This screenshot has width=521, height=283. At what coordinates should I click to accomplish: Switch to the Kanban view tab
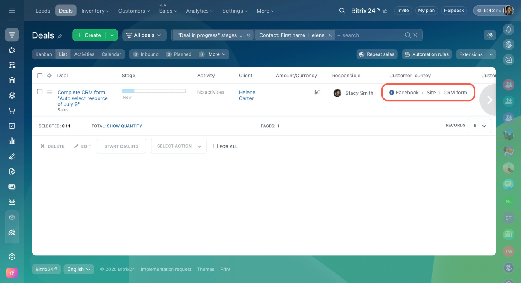[44, 54]
